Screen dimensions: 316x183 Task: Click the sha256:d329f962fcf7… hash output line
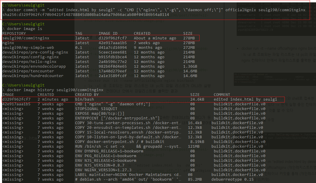[86, 14]
